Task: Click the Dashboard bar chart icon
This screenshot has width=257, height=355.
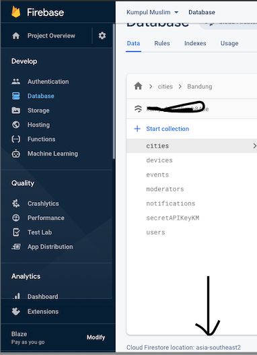Action: pos(16,296)
